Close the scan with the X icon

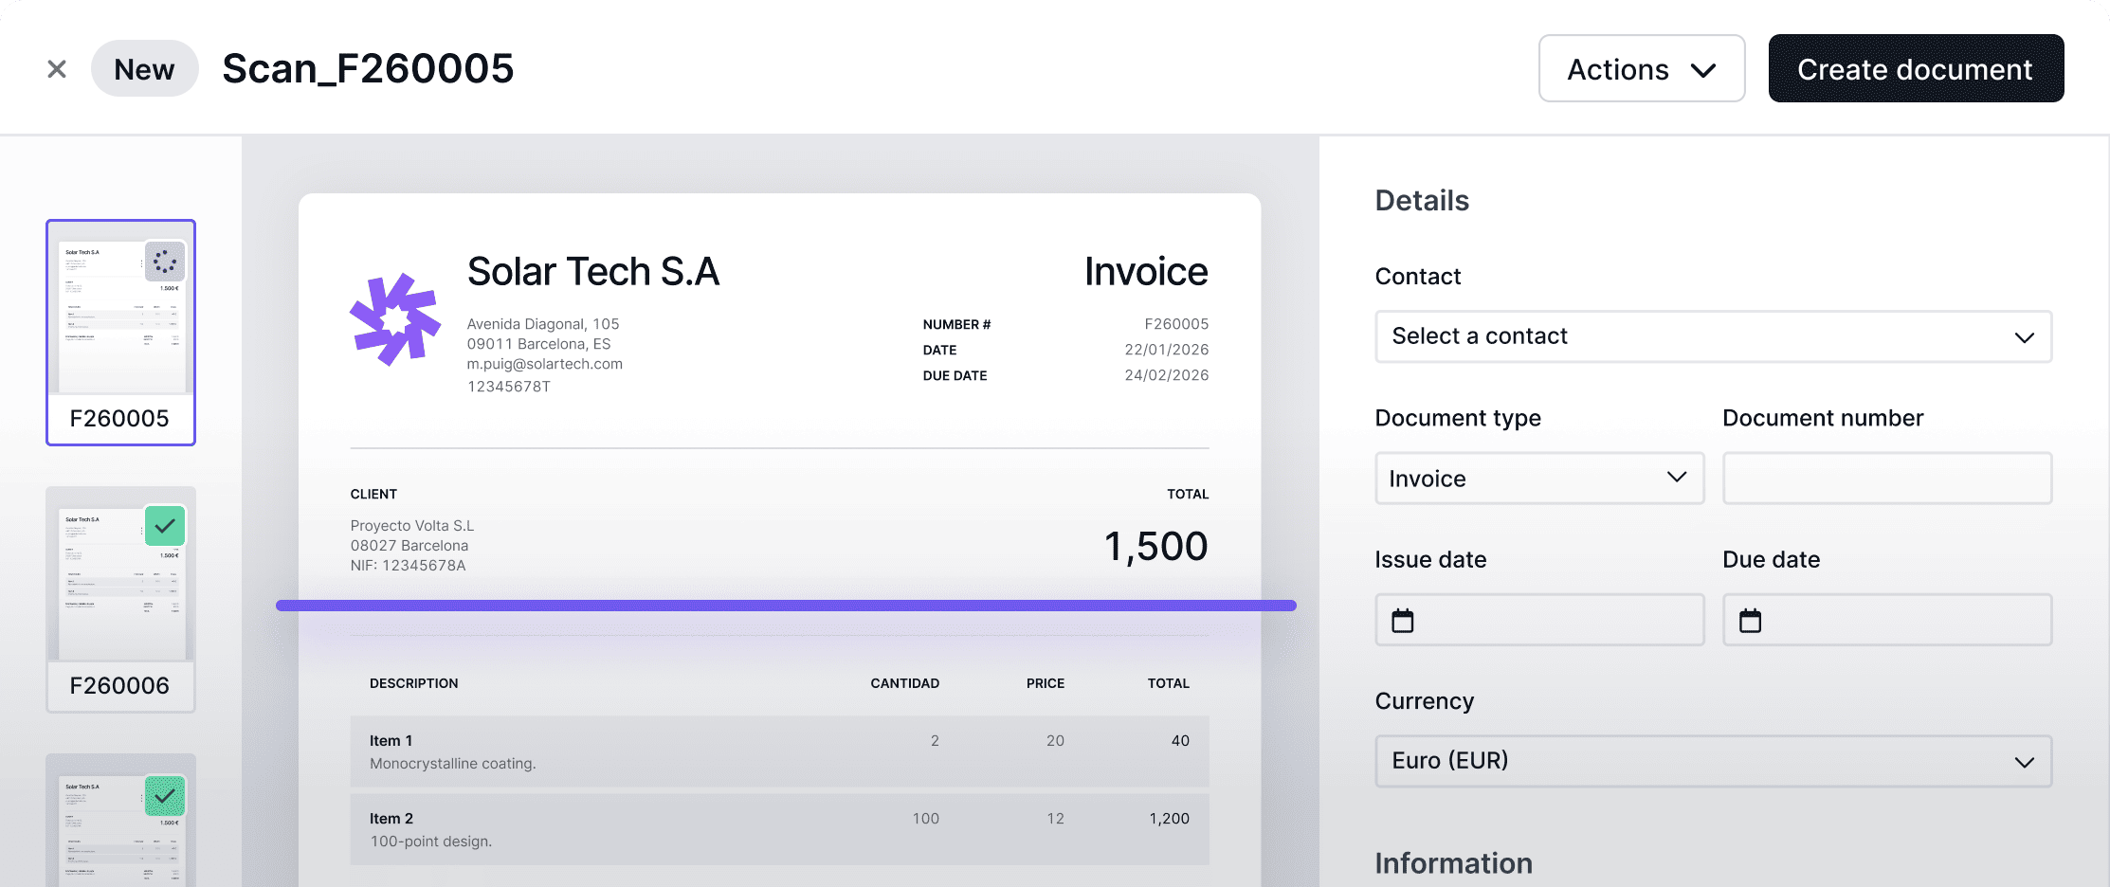point(57,69)
